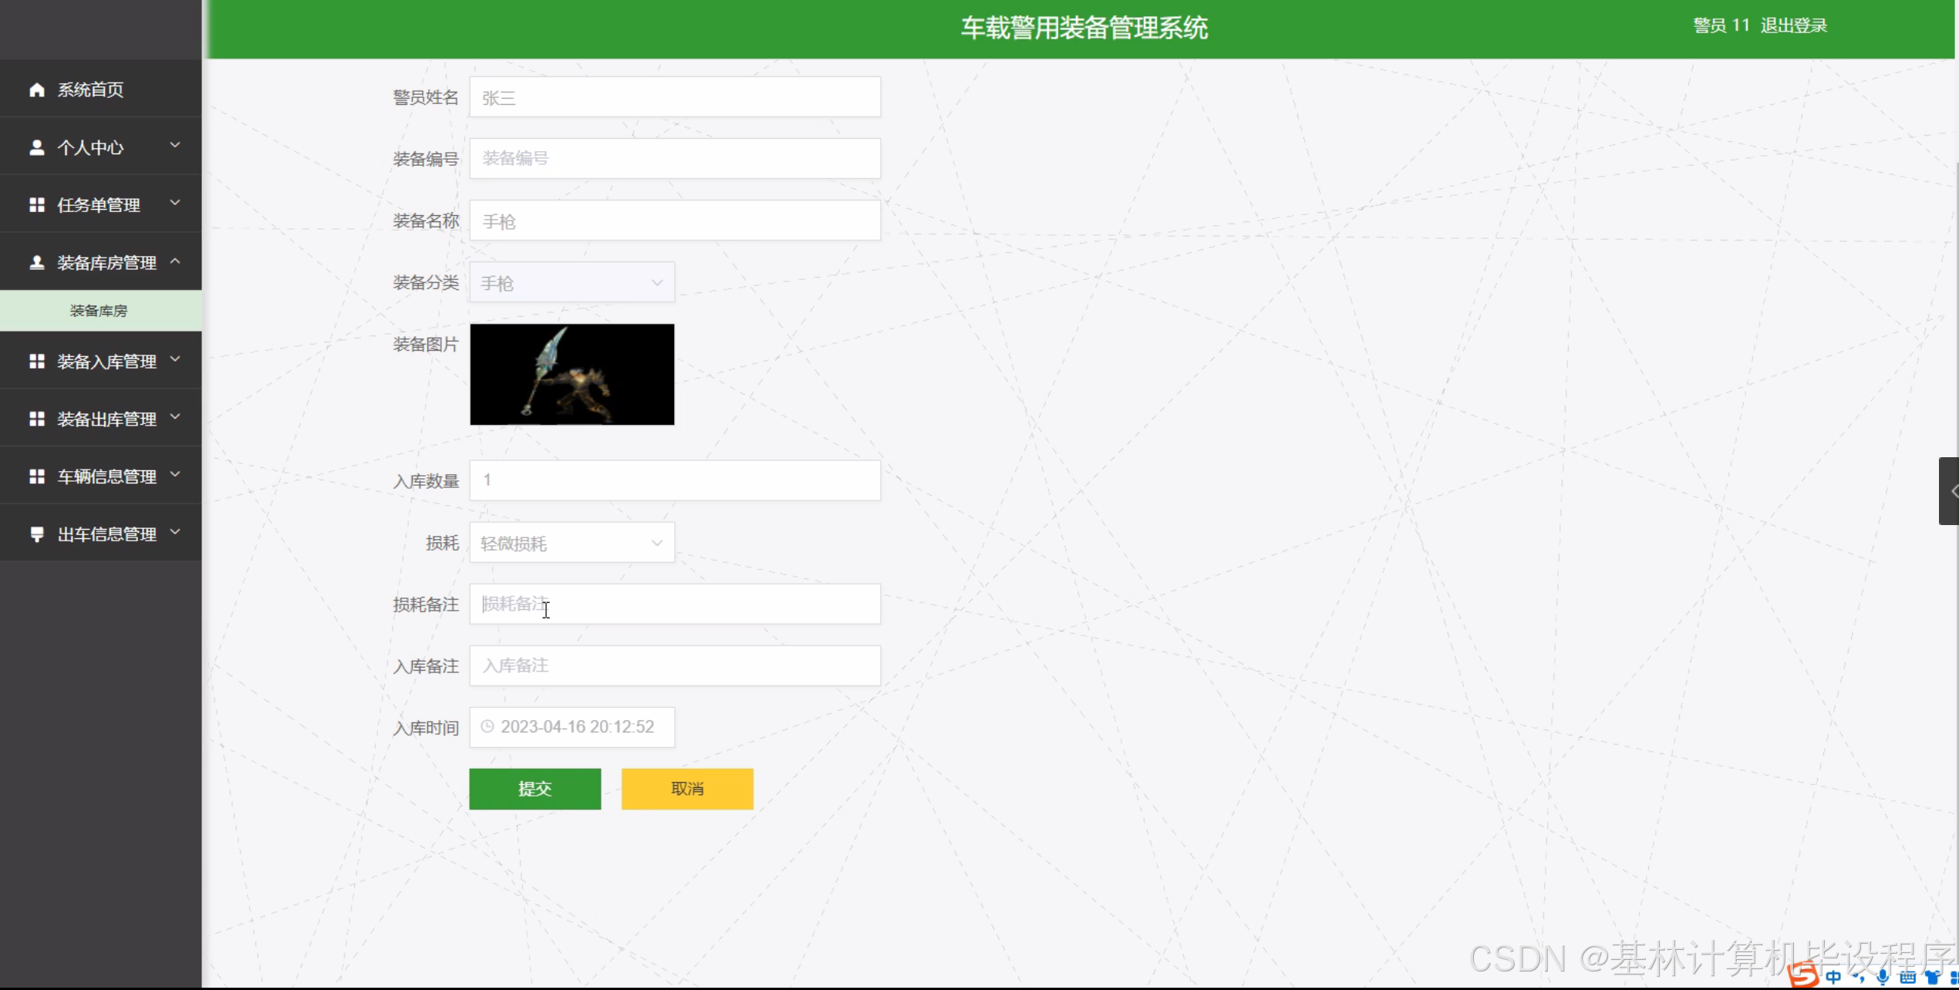Collapse the 装备库房管理 menu chevron

[x=175, y=261]
